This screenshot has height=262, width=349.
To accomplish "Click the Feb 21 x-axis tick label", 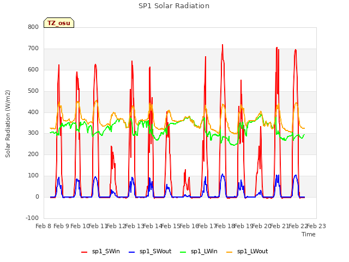I will click(279, 226).
